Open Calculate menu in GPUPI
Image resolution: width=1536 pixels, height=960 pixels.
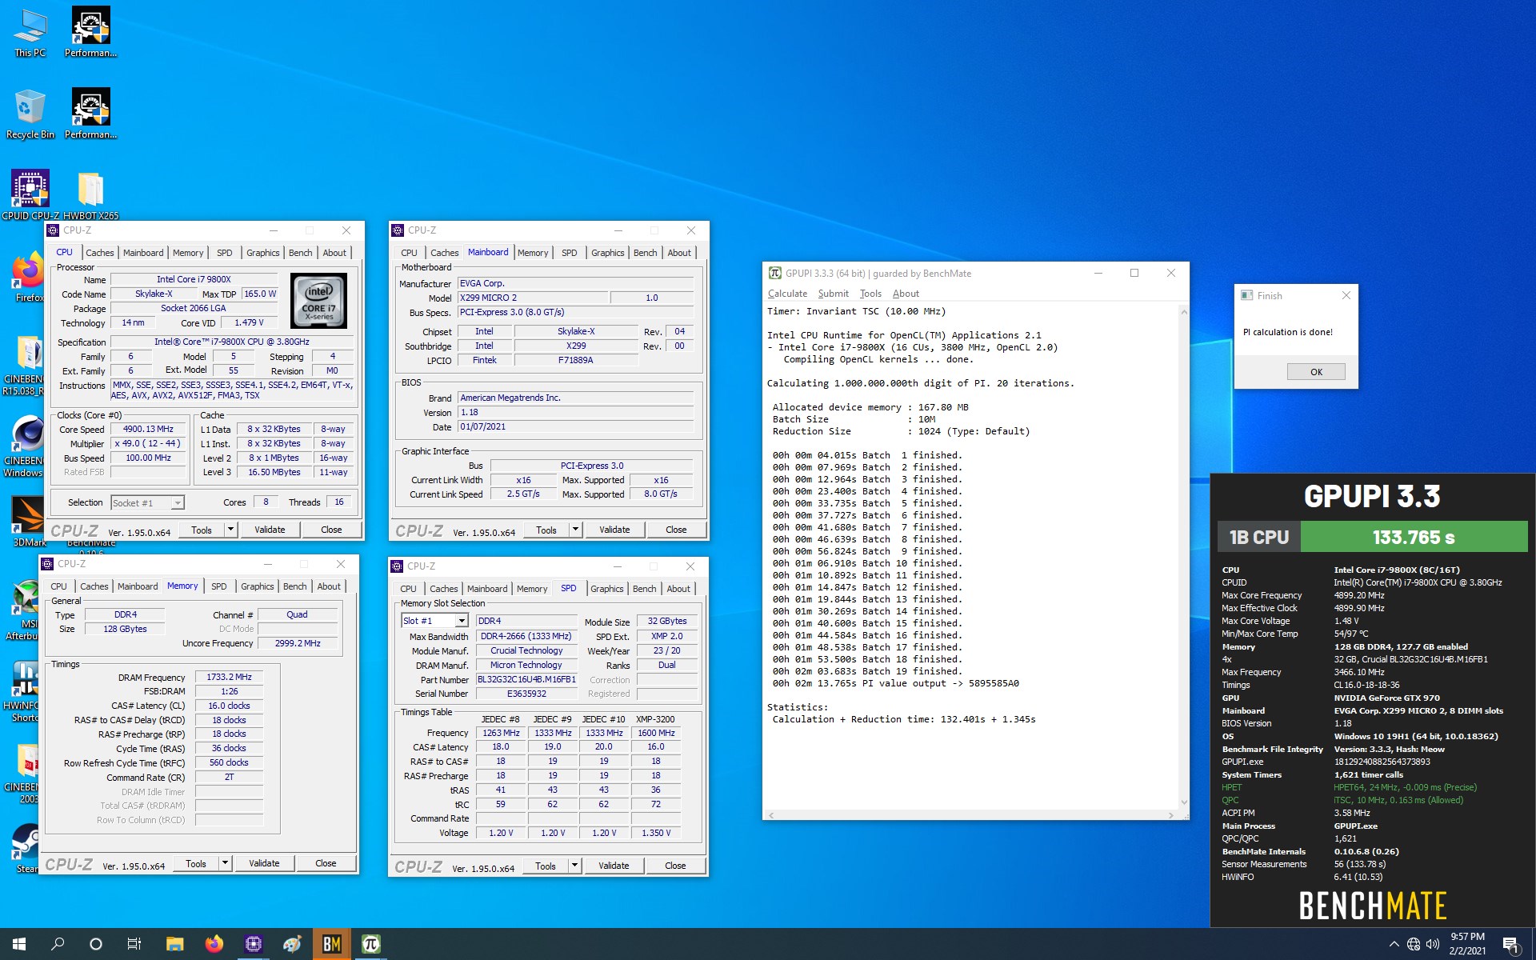pyautogui.click(x=787, y=294)
